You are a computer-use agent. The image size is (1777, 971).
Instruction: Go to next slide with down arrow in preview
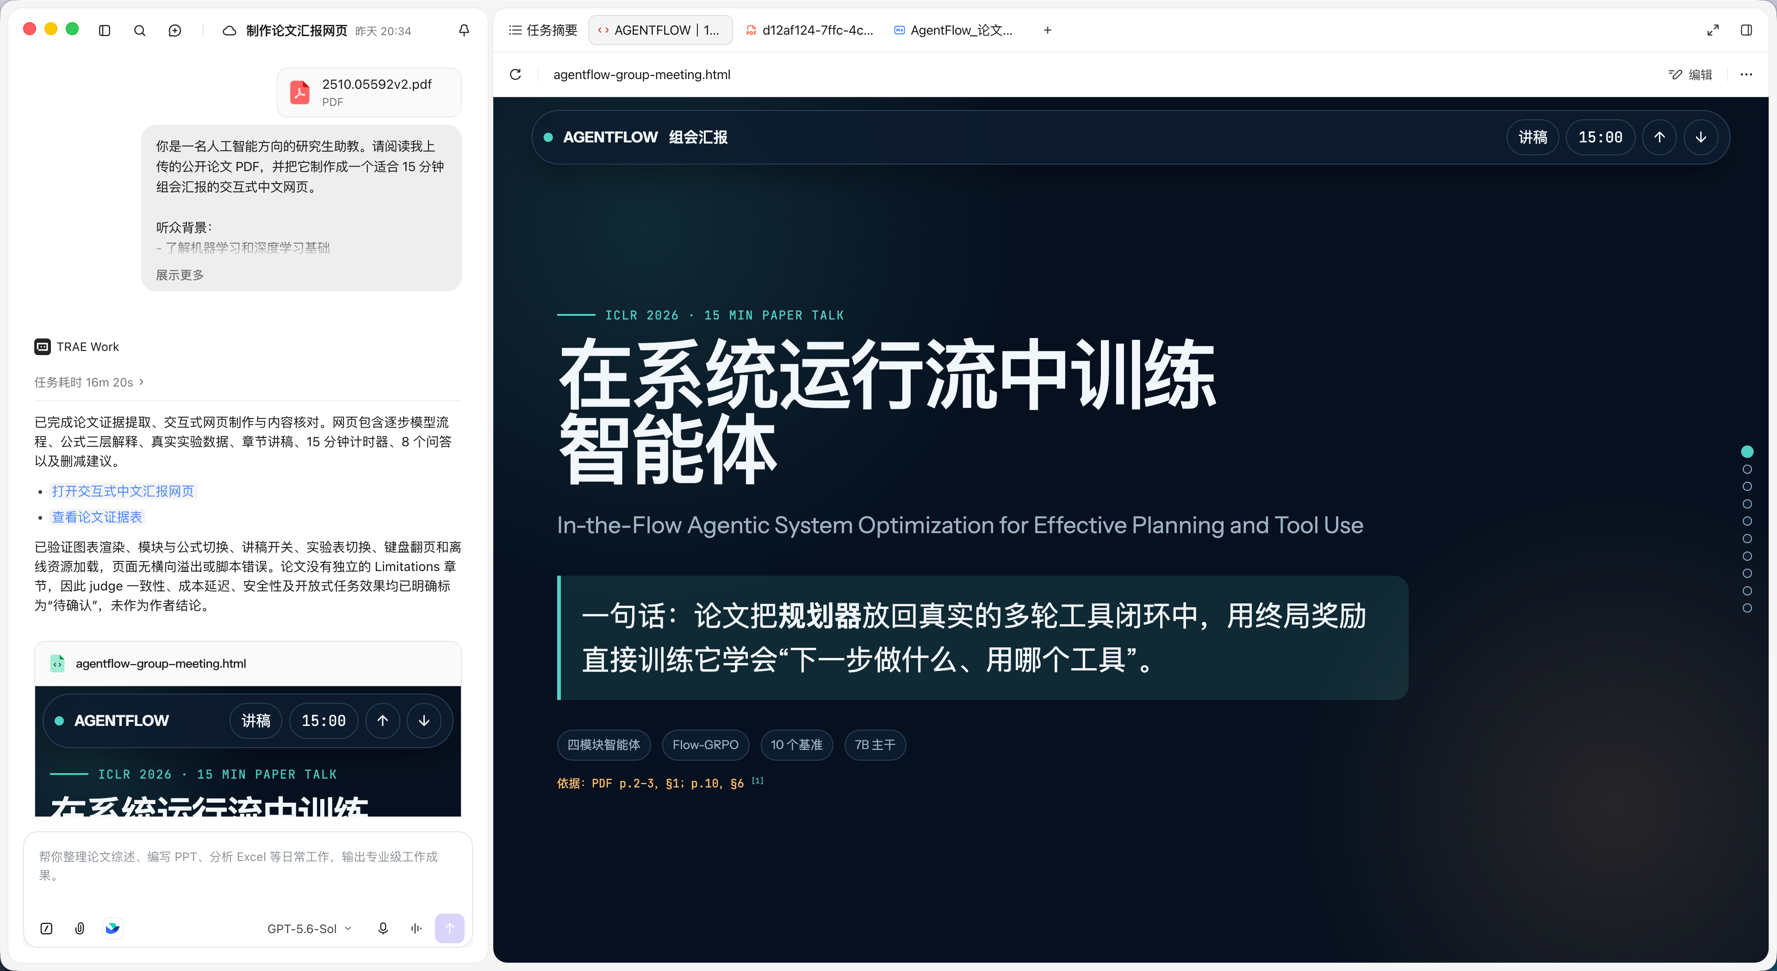[x=1701, y=137]
